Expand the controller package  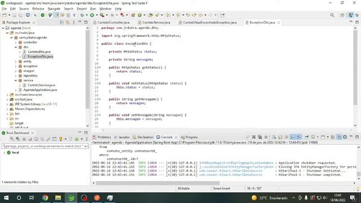click(x=16, y=42)
